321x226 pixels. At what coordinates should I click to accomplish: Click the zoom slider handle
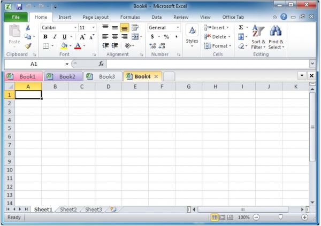point(280,217)
